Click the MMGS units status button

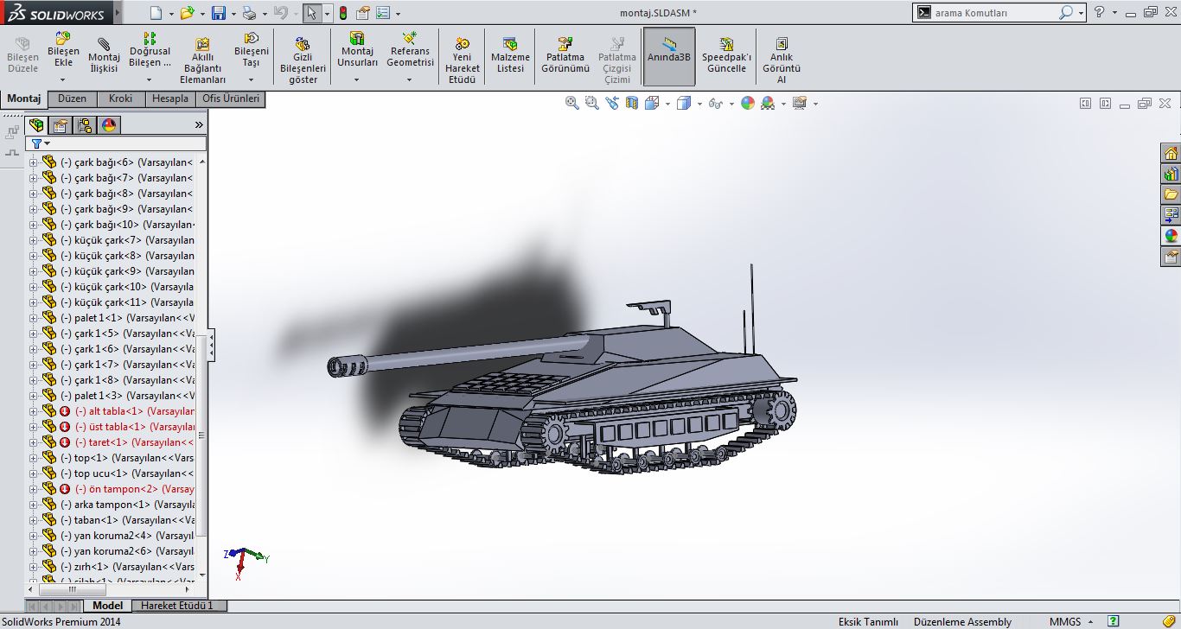[1065, 621]
